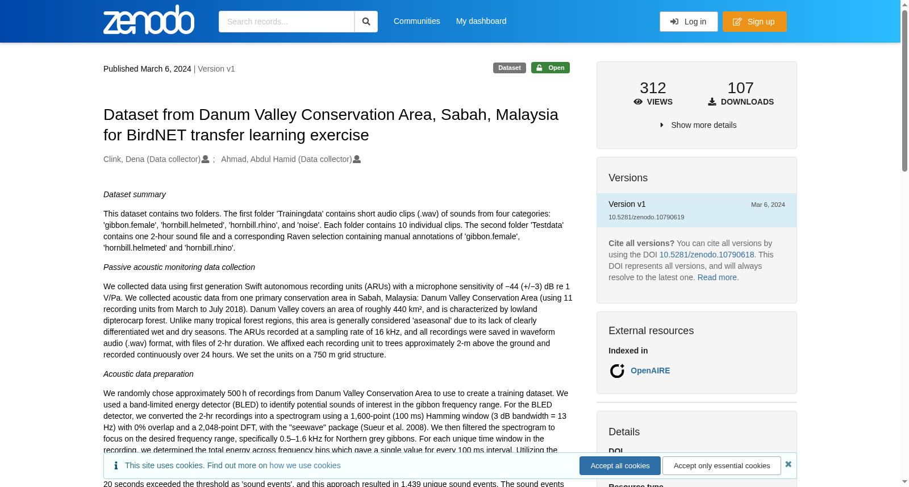
Task: Open the Zenodo home logo
Action: coord(149,20)
